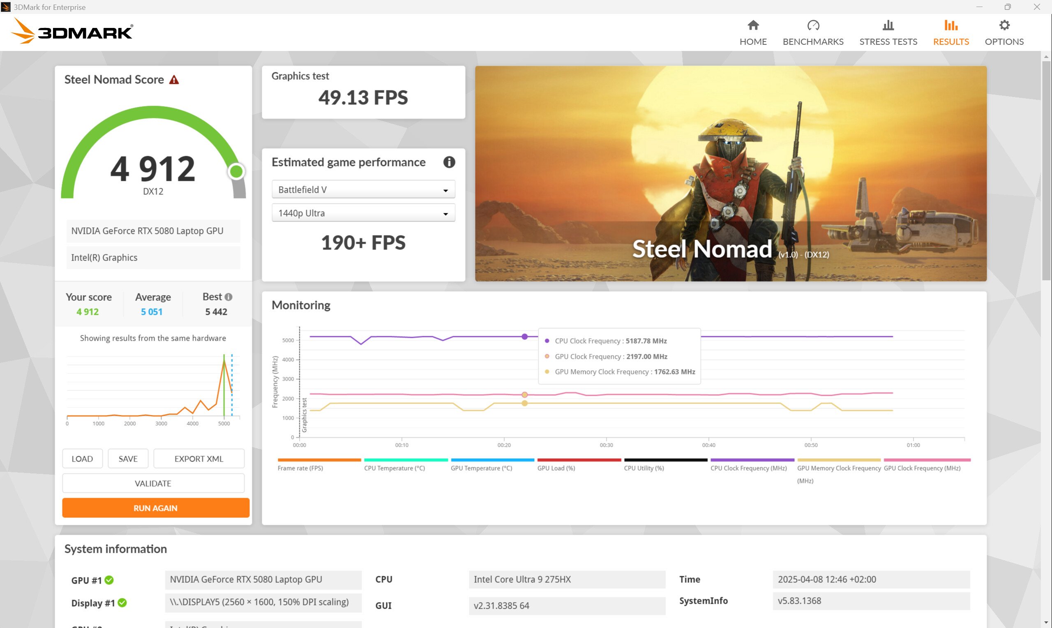Toggle CPU Temperature legend series
This screenshot has height=628, width=1052.
coord(394,468)
